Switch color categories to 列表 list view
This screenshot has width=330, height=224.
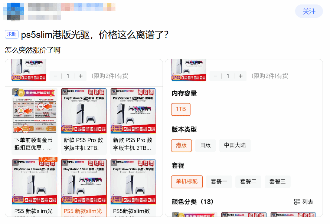click(x=304, y=202)
